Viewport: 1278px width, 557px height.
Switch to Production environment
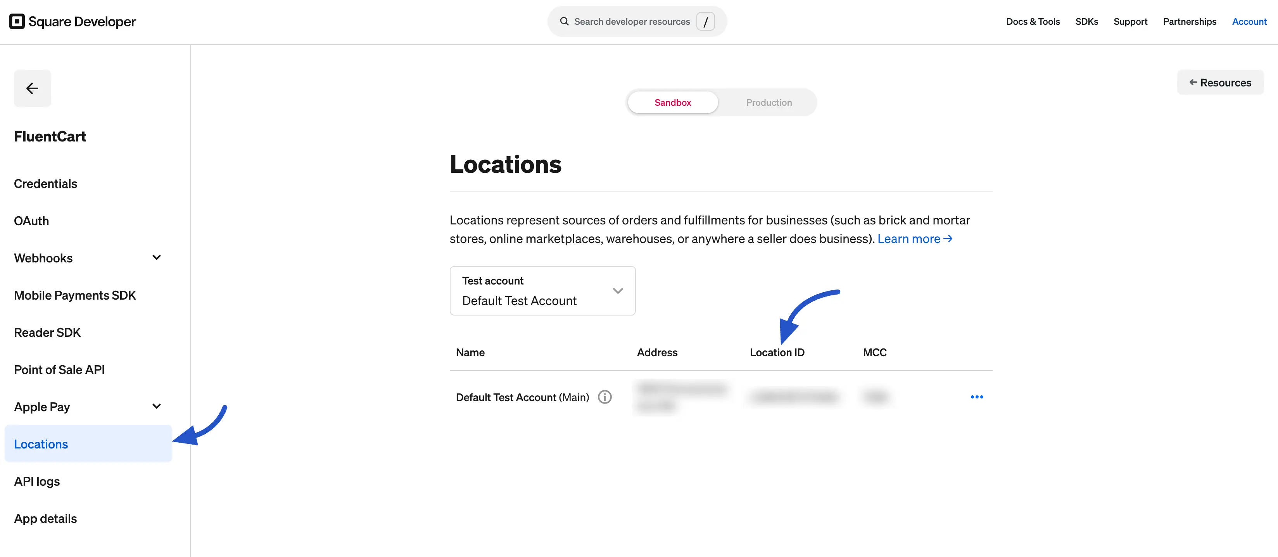point(769,103)
